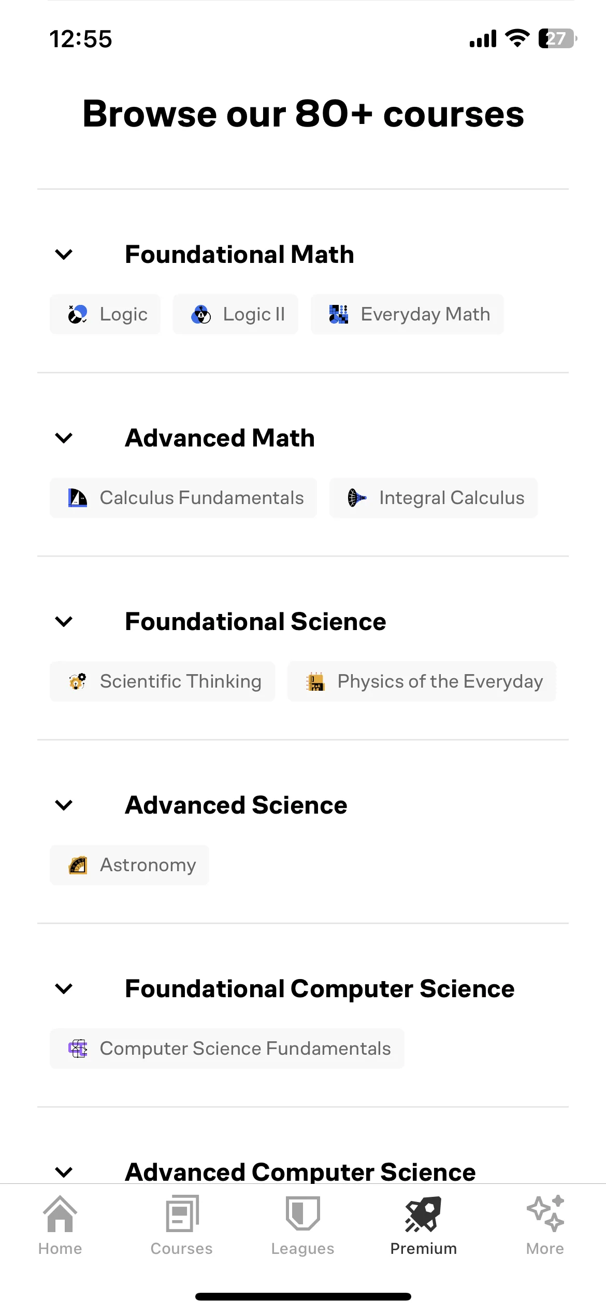Open the Leagues tab
This screenshot has width=606, height=1313.
click(x=303, y=1226)
